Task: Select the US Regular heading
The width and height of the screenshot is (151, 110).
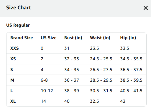Action: [x=18, y=25]
